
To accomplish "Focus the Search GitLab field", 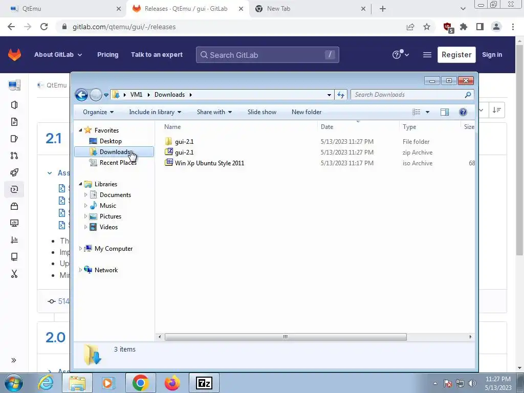I will coord(267,55).
